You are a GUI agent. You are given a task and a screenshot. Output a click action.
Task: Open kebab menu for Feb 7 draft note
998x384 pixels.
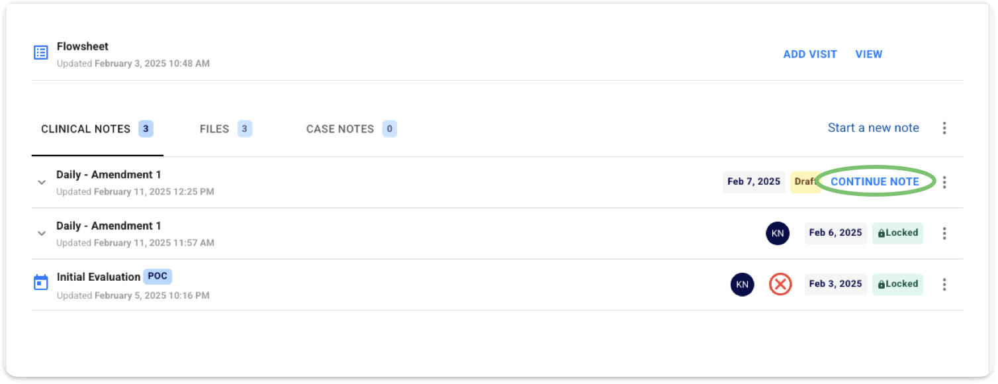944,182
